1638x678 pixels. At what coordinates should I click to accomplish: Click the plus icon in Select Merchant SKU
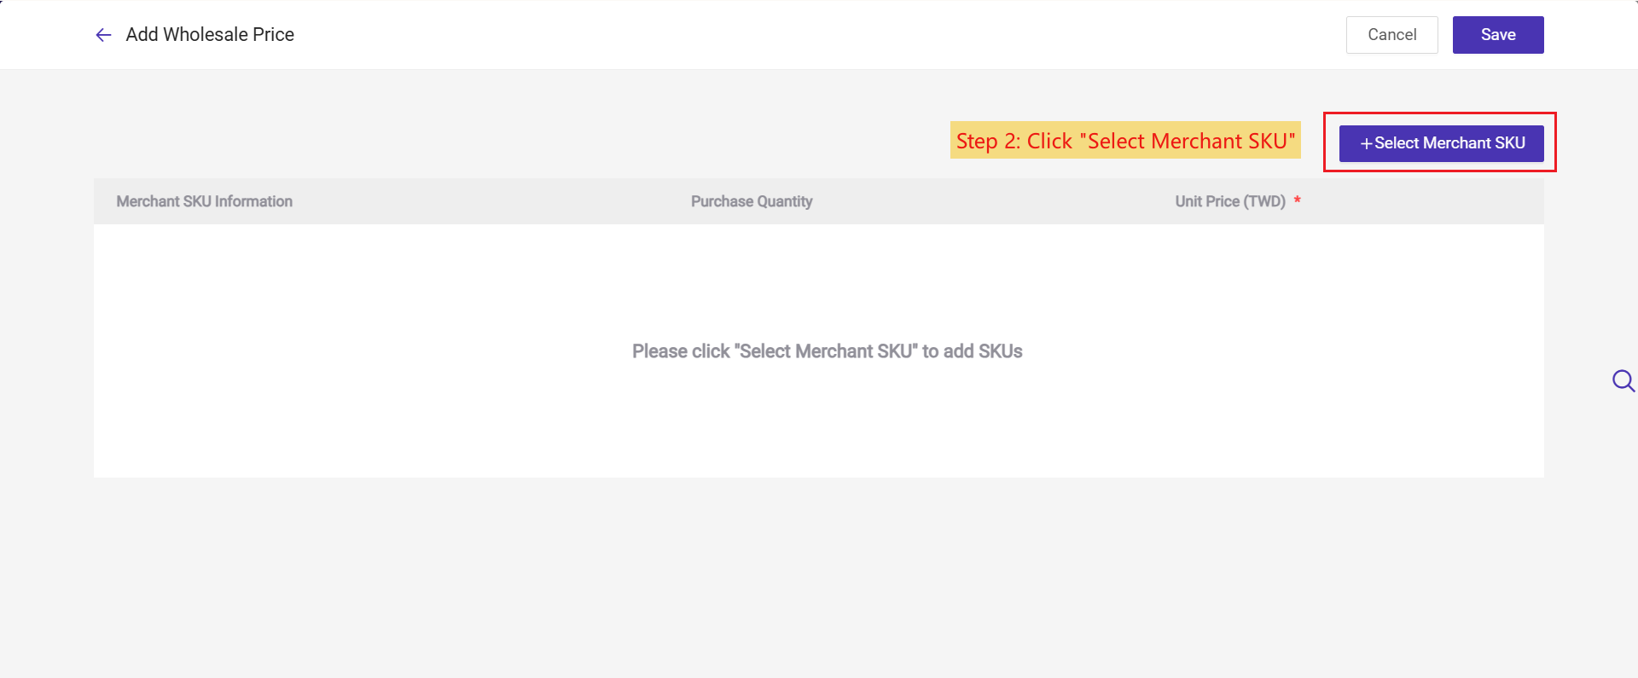click(x=1366, y=144)
